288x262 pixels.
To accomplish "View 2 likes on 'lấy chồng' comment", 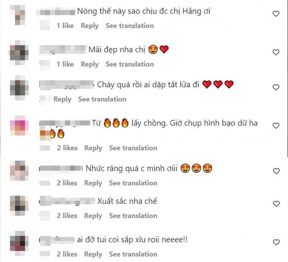I will pyautogui.click(x=67, y=148).
